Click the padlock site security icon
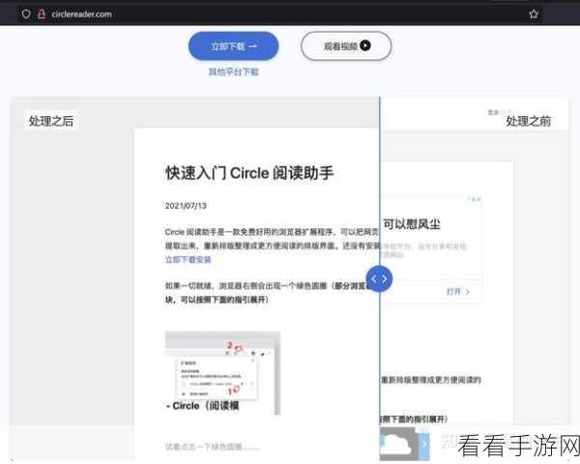Viewport: 580px width, 464px height. click(42, 14)
